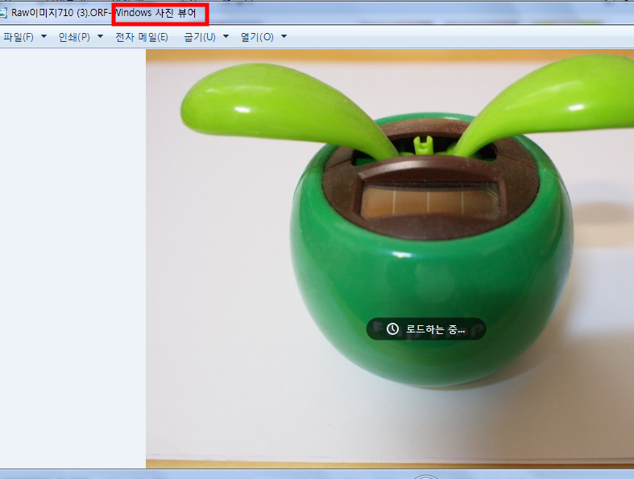Open the 인쇄(P) print menu
This screenshot has height=479, width=634.
pos(73,37)
